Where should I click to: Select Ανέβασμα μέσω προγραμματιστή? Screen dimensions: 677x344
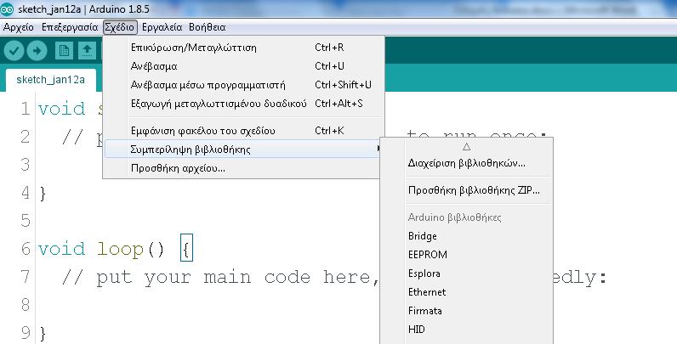click(244, 85)
